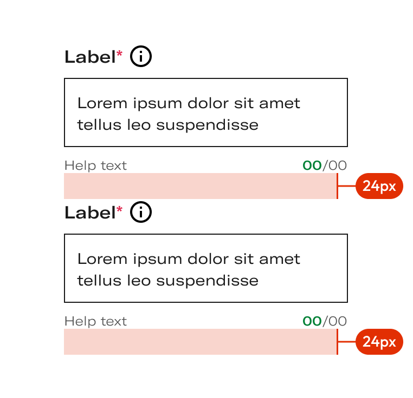Screen dimensions: 413x398
Task: Click the Help text under the first textarea
Action: pos(95,165)
